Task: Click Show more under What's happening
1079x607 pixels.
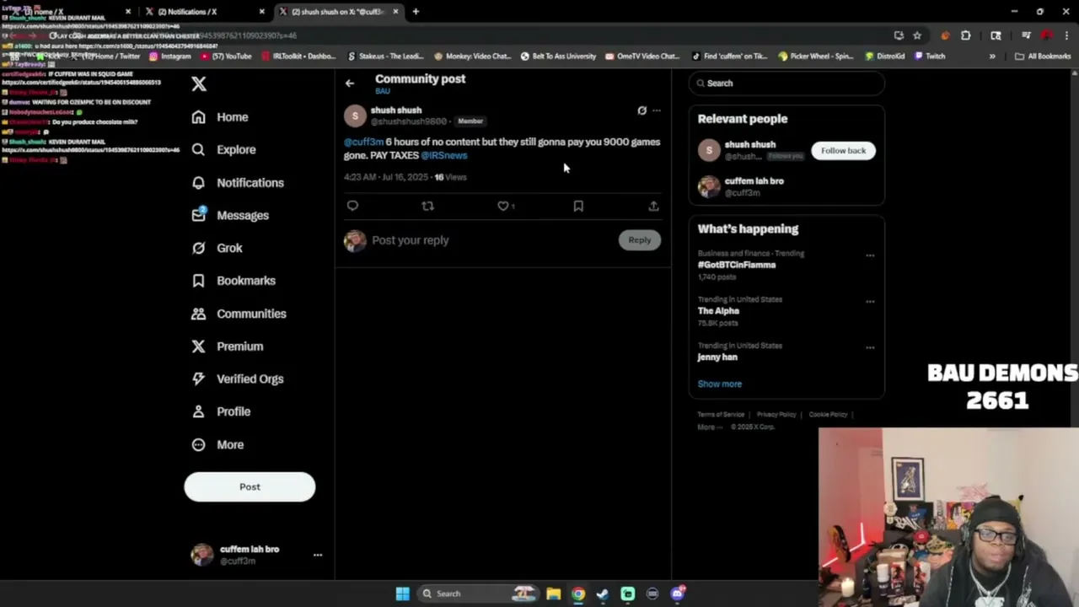Action: [720, 384]
